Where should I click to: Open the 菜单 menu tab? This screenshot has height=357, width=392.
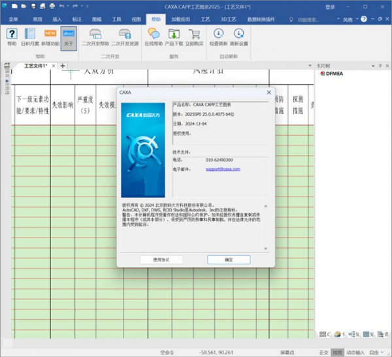tap(14, 19)
